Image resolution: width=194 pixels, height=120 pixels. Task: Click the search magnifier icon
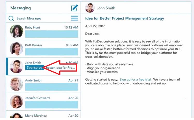click(11, 18)
